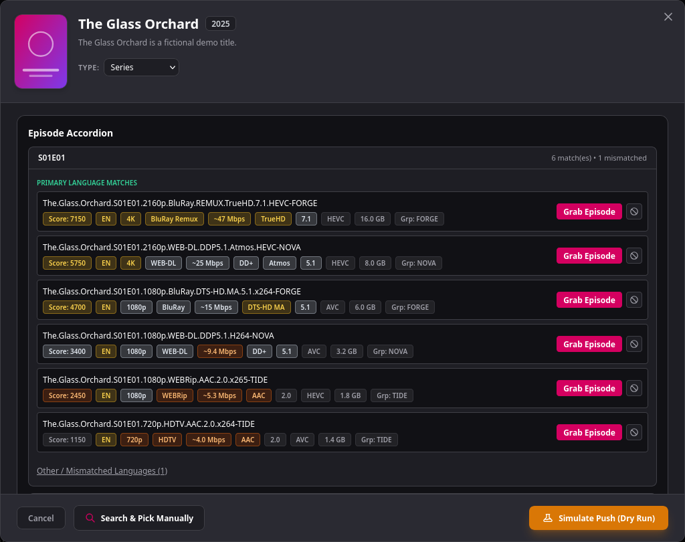
Task: Select the 720p HDTV x264-TIDE release name
Action: pos(149,424)
